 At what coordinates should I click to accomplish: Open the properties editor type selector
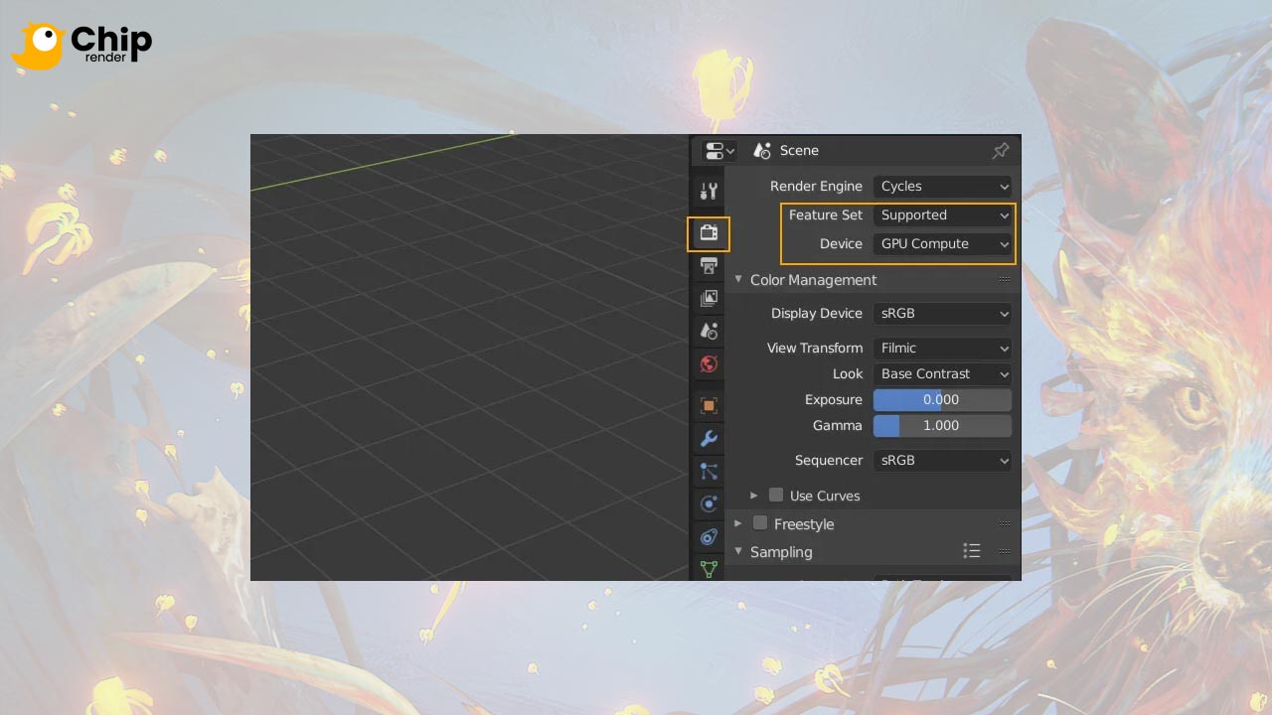[x=719, y=150]
